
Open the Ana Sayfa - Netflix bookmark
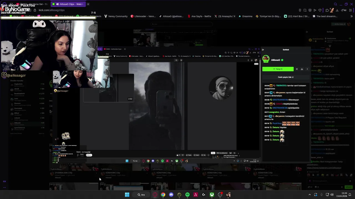tap(199, 16)
